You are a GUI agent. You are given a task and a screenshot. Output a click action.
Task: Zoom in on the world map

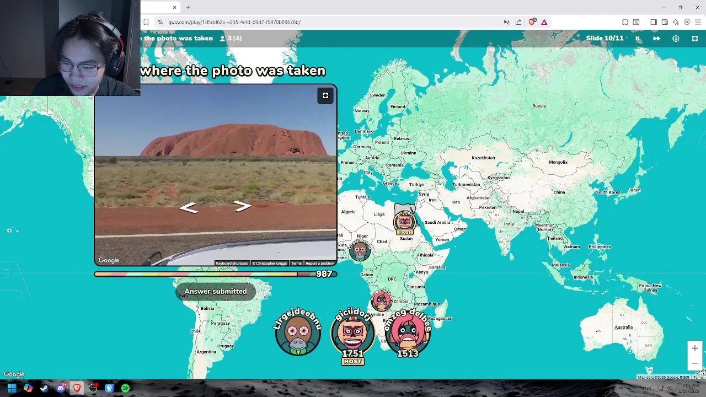point(695,348)
